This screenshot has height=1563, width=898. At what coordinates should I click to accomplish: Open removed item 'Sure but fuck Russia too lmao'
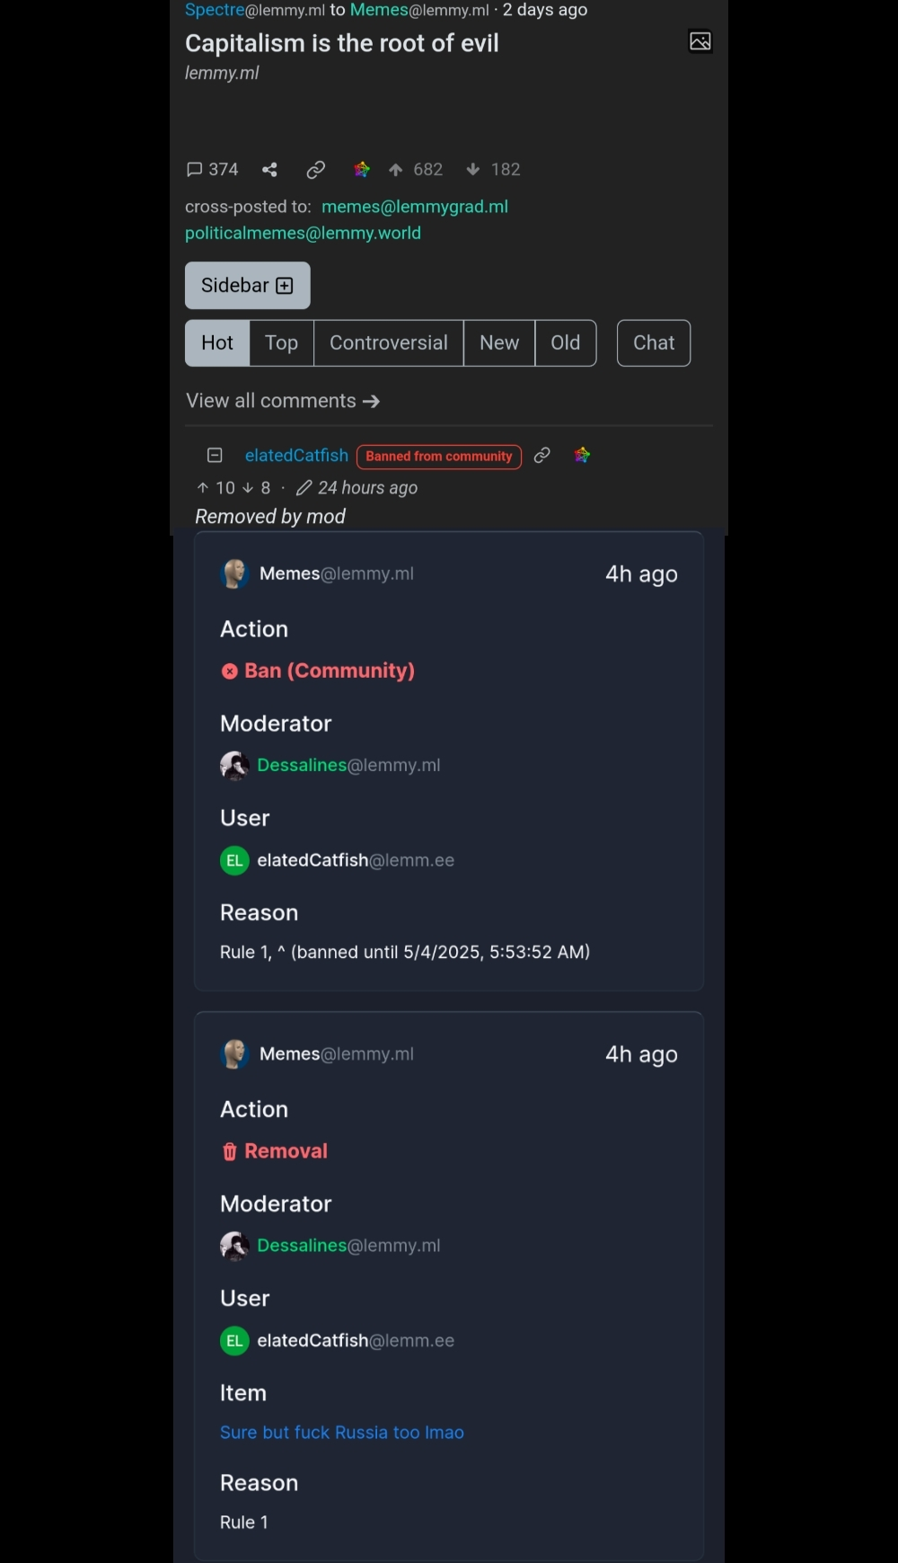coord(342,1432)
